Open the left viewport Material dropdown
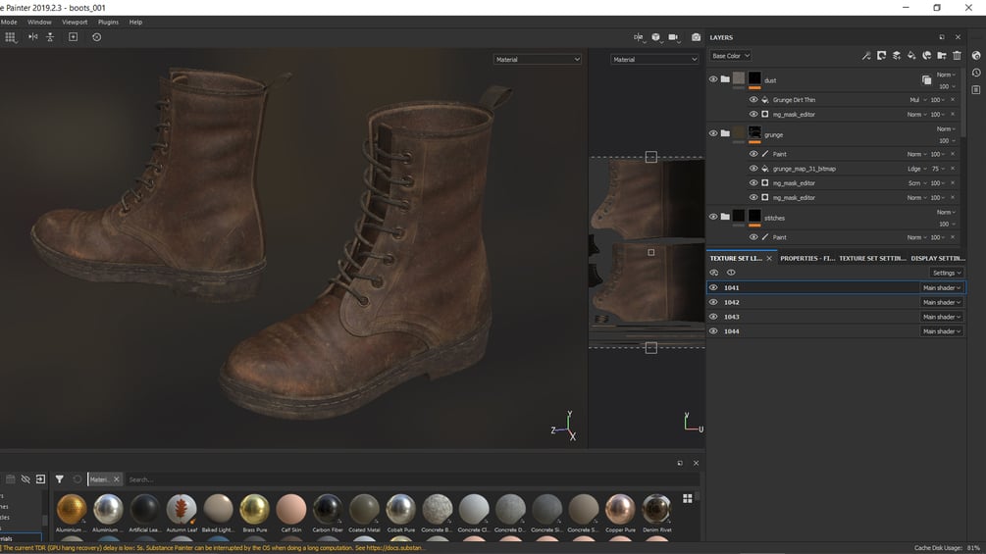Image resolution: width=986 pixels, height=554 pixels. click(537, 60)
